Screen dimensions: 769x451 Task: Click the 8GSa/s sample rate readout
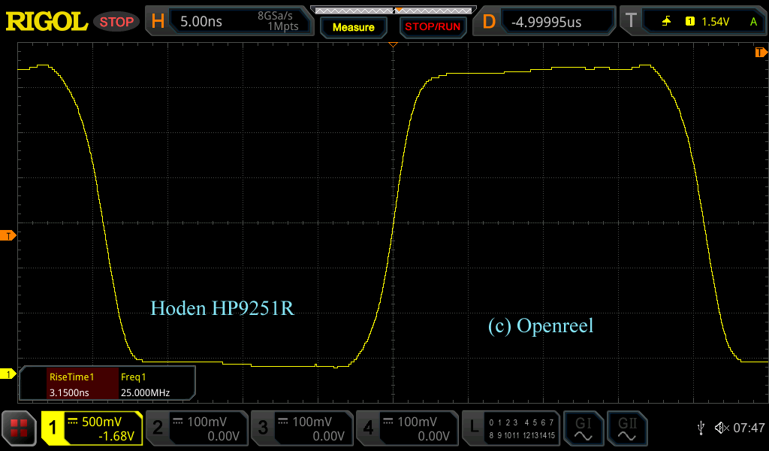coord(275,16)
